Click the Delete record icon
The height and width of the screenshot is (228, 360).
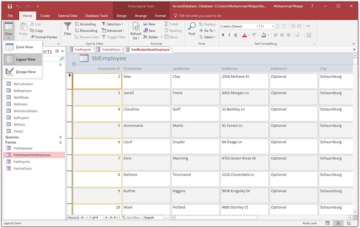(x=145, y=37)
